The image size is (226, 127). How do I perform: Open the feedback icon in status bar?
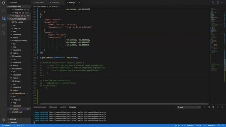(x=219, y=126)
